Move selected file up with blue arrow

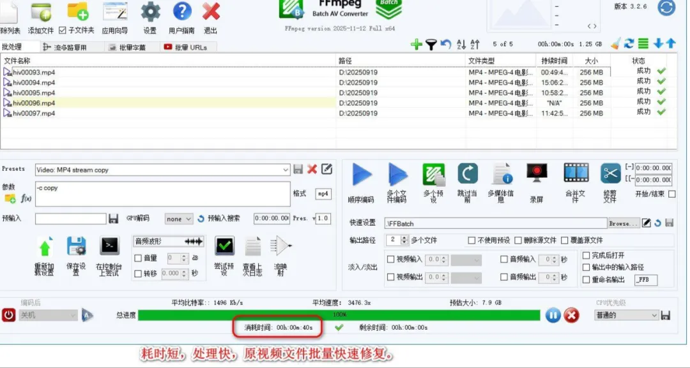(671, 43)
